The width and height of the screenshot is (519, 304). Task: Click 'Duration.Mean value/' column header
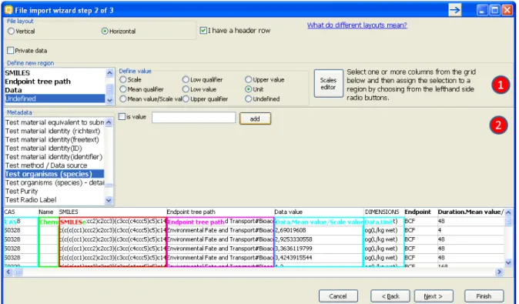[x=470, y=212]
